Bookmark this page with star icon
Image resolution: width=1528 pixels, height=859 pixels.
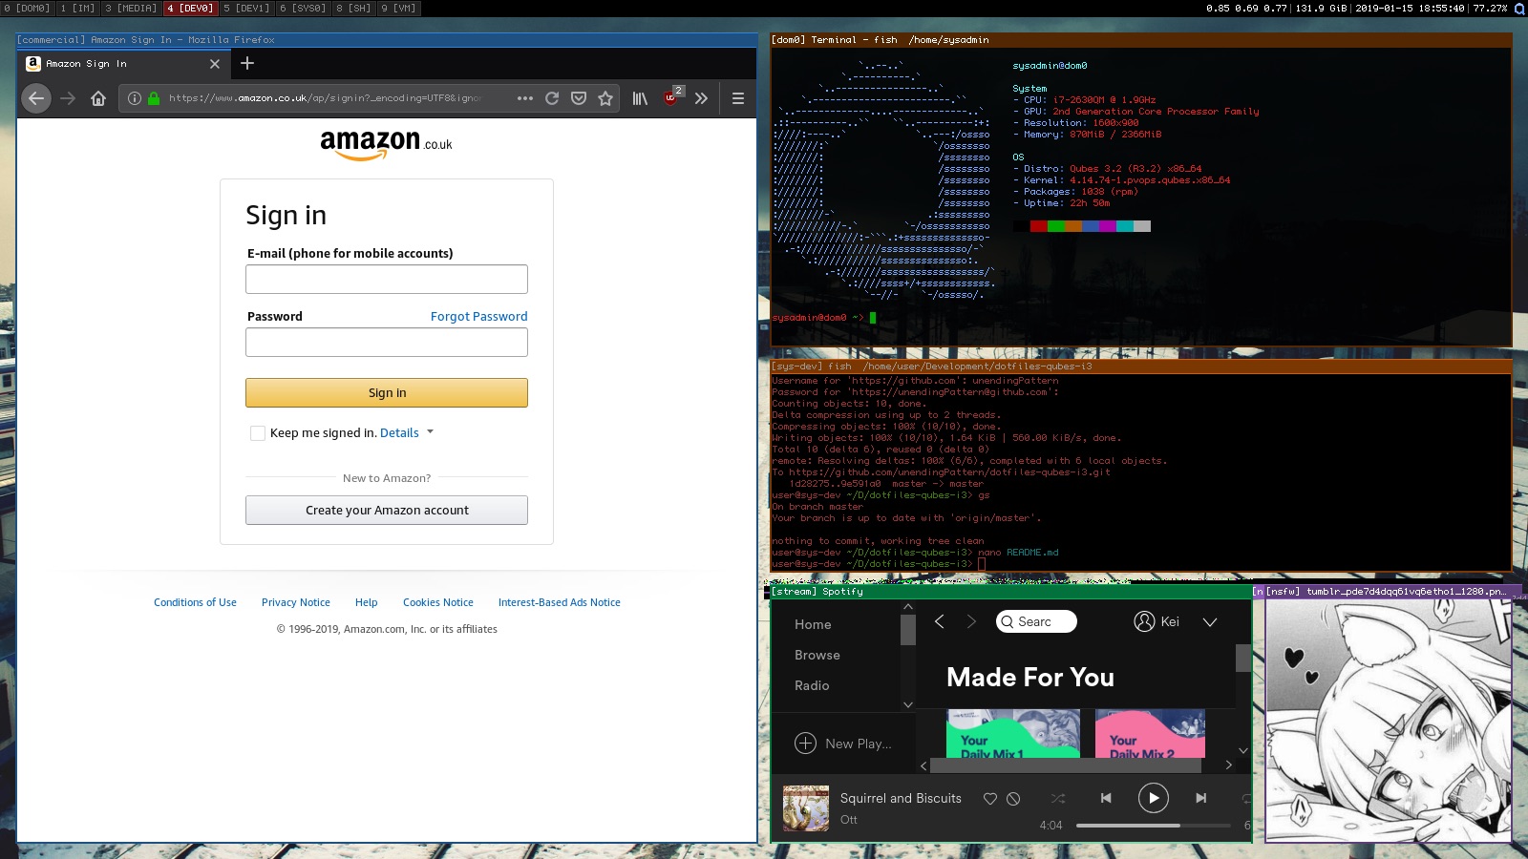point(605,97)
